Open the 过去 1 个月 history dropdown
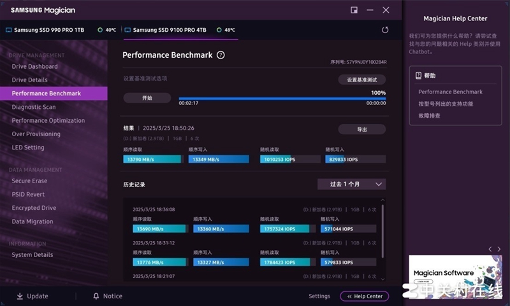The height and width of the screenshot is (306, 510). [x=351, y=184]
